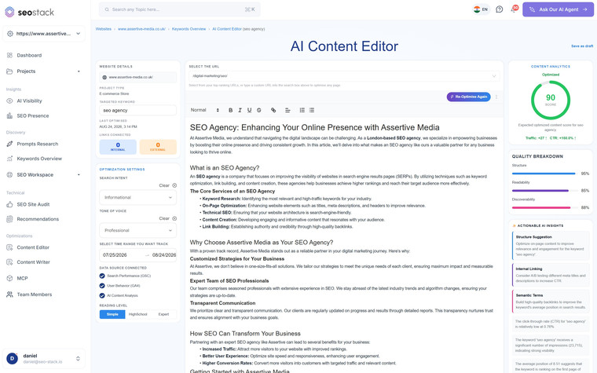597x373 pixels.
Task: Click Re-Optimise Again button
Action: (469, 97)
